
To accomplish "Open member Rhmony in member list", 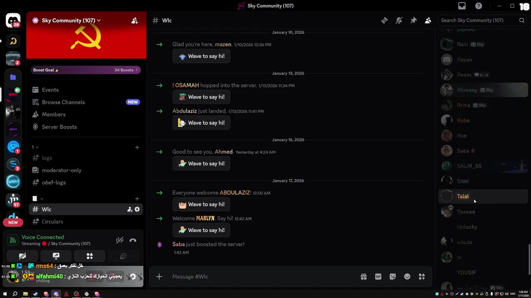I will [483, 90].
